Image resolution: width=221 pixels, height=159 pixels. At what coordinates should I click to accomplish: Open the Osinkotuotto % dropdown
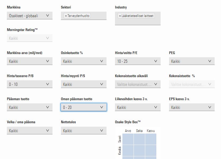tap(84, 61)
